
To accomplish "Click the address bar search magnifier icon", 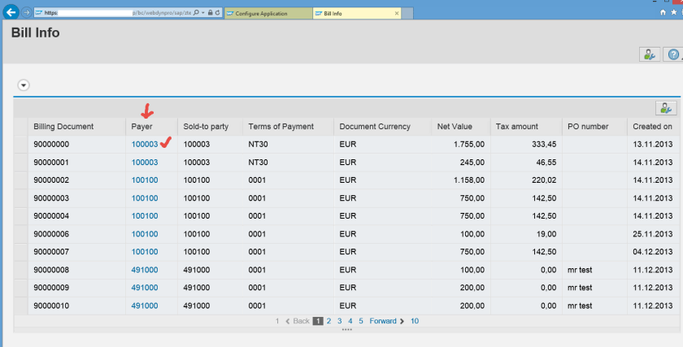I will (195, 13).
